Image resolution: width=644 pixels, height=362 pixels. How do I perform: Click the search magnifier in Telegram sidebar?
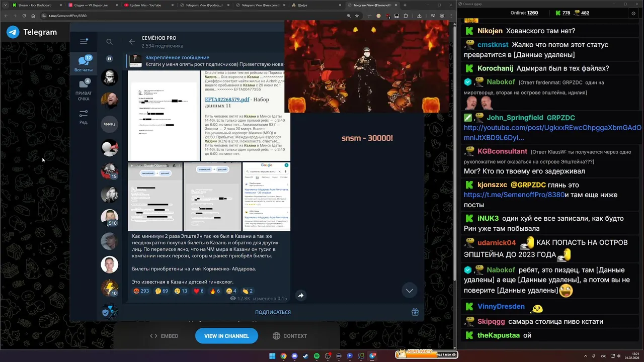click(x=109, y=42)
